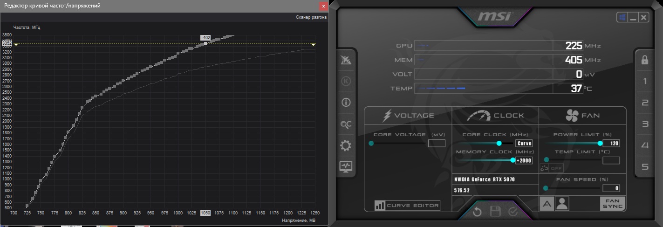The height and width of the screenshot is (227, 663).
Task: Click the Core Clock Curve value field
Action: (x=524, y=144)
